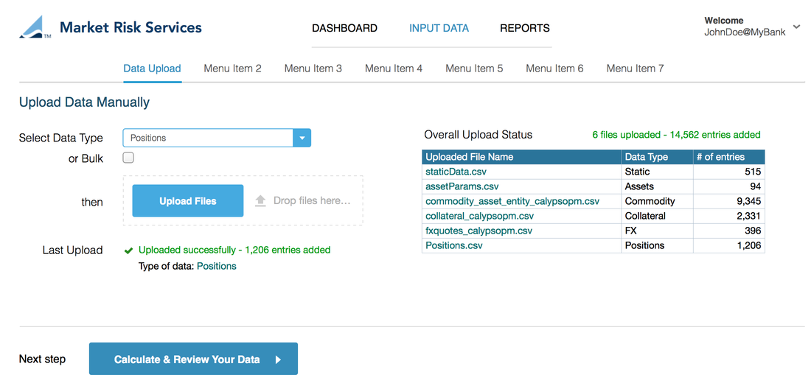811x386 pixels.
Task: Click the green success checkmark icon
Action: tap(128, 250)
